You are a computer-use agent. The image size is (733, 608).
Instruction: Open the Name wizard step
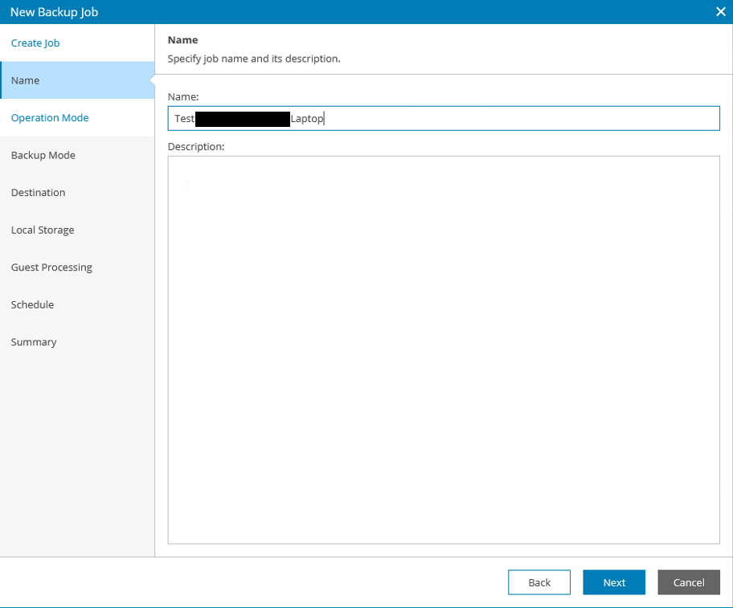pyautogui.click(x=25, y=80)
